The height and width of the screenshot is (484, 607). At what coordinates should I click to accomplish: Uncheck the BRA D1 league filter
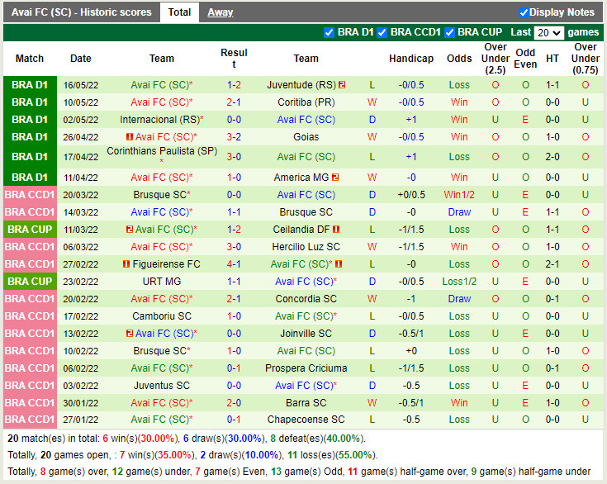point(329,32)
